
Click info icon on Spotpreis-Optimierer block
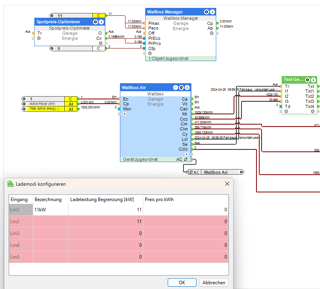[101, 22]
